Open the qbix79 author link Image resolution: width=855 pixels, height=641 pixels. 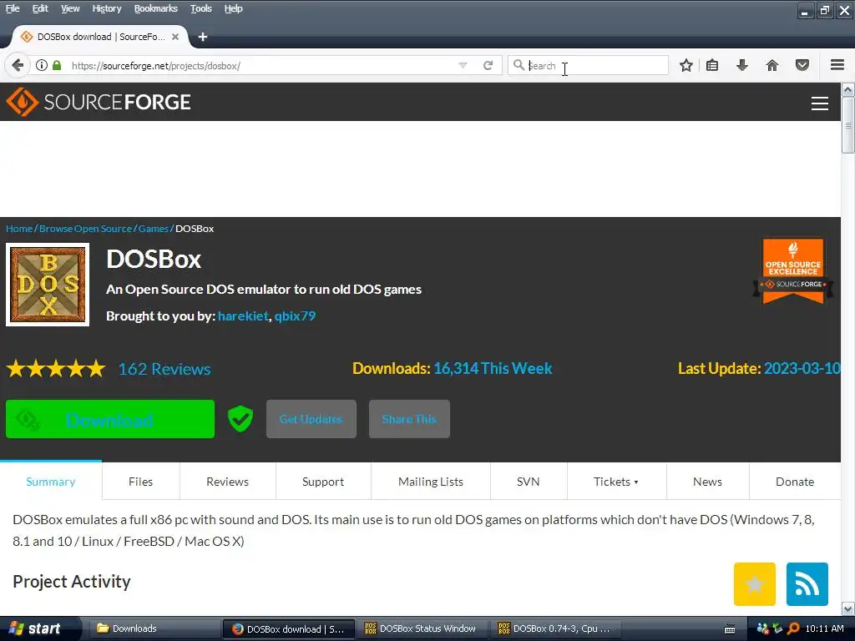point(295,315)
